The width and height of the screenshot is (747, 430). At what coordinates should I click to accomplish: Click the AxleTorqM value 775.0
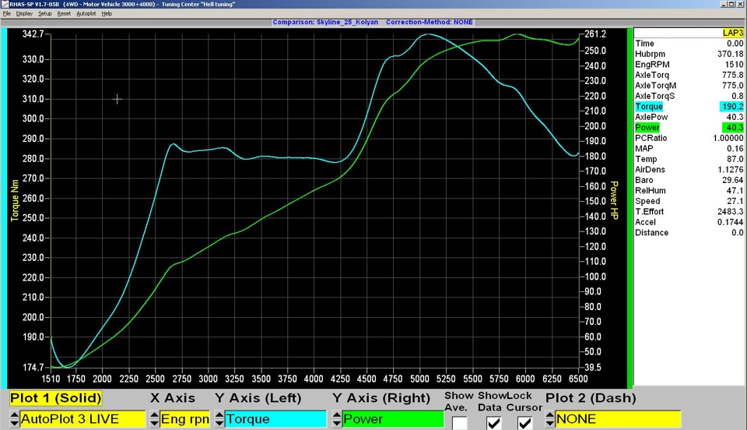733,86
